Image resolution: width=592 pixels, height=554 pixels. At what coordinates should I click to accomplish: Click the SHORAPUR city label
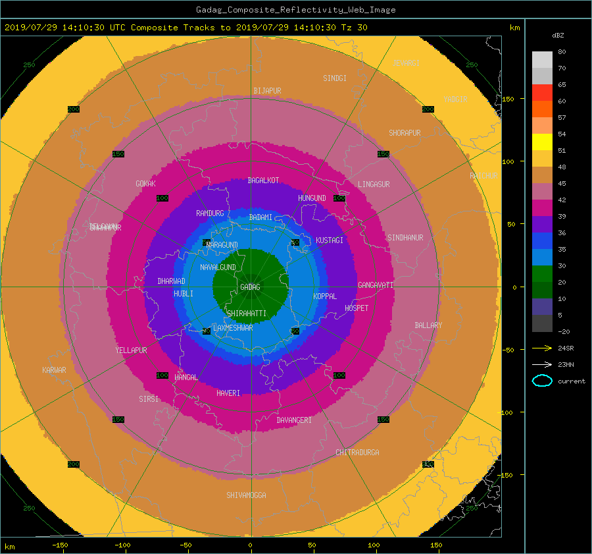pos(405,133)
